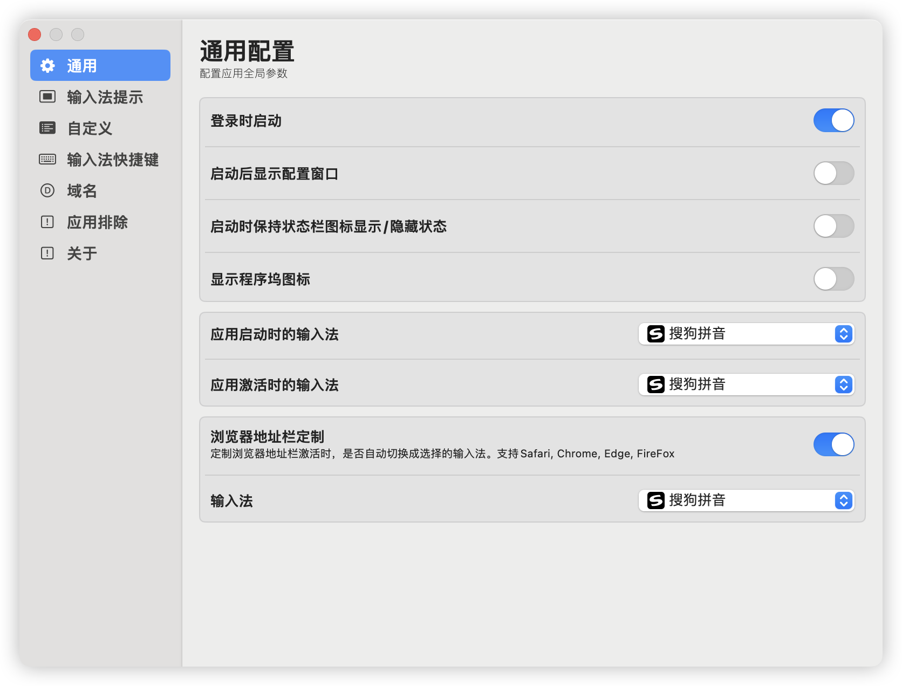Click the exclamation icon beside 关于
The image size is (902, 686).
tap(47, 253)
